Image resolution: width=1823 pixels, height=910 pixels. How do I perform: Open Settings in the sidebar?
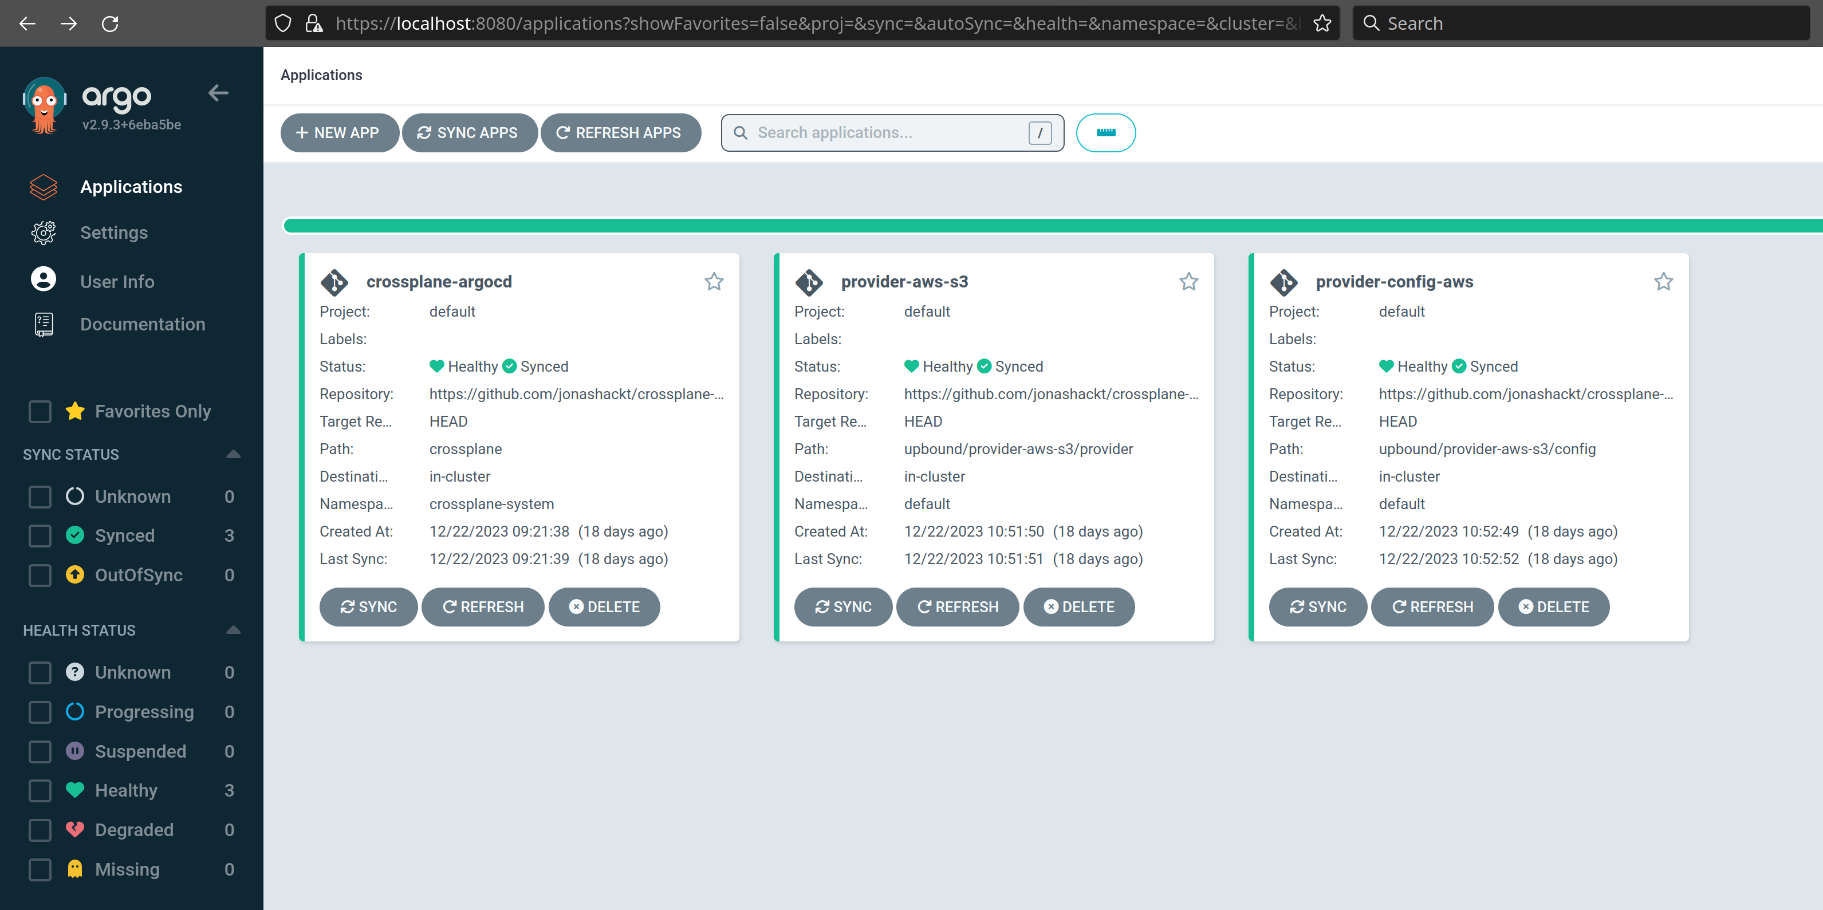click(113, 232)
